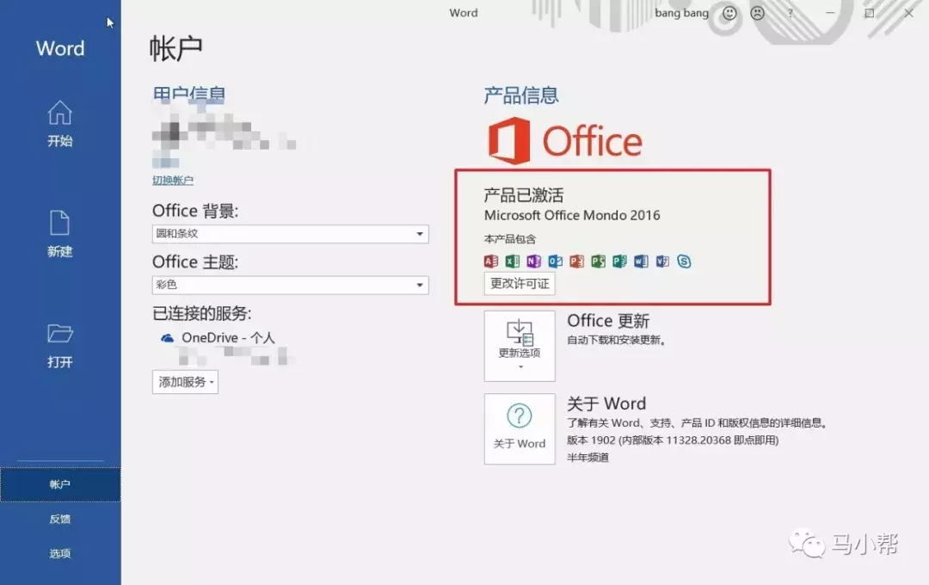The width and height of the screenshot is (929, 585).
Task: Open the 新建 new document page
Action: tap(60, 234)
